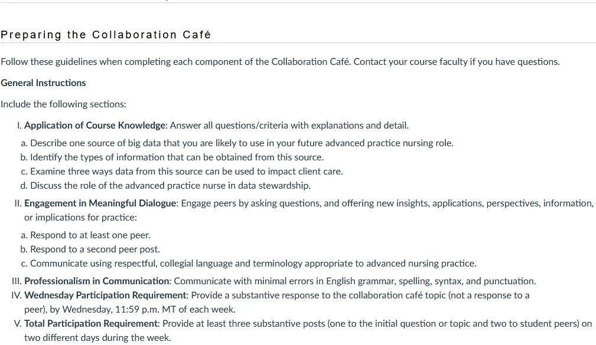
Task: Click the 'Follow these guidelines' intro sentence
Action: (x=176, y=61)
